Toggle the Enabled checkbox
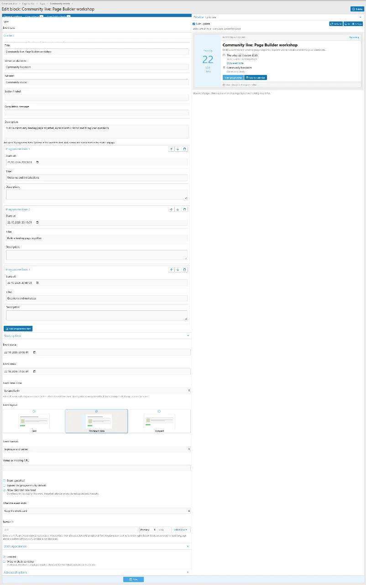366x585 pixels. 5,557
